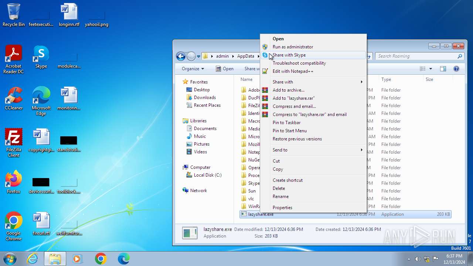473x266 pixels.
Task: Open recent pages history dropdown
Action: click(x=199, y=56)
